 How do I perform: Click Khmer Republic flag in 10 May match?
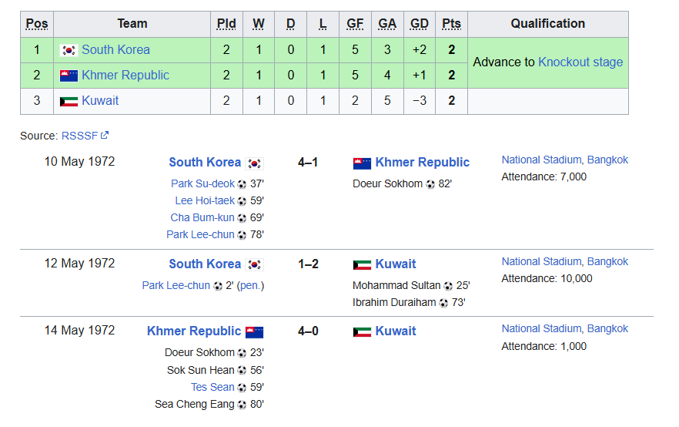[x=362, y=163]
